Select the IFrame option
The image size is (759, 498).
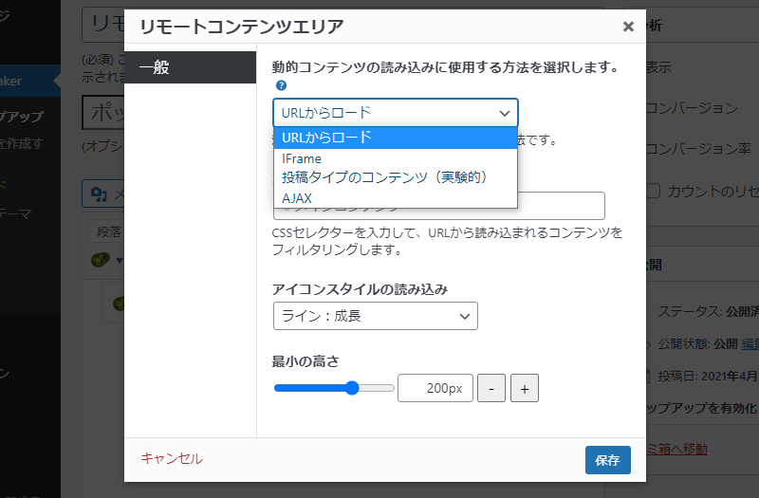click(x=396, y=158)
